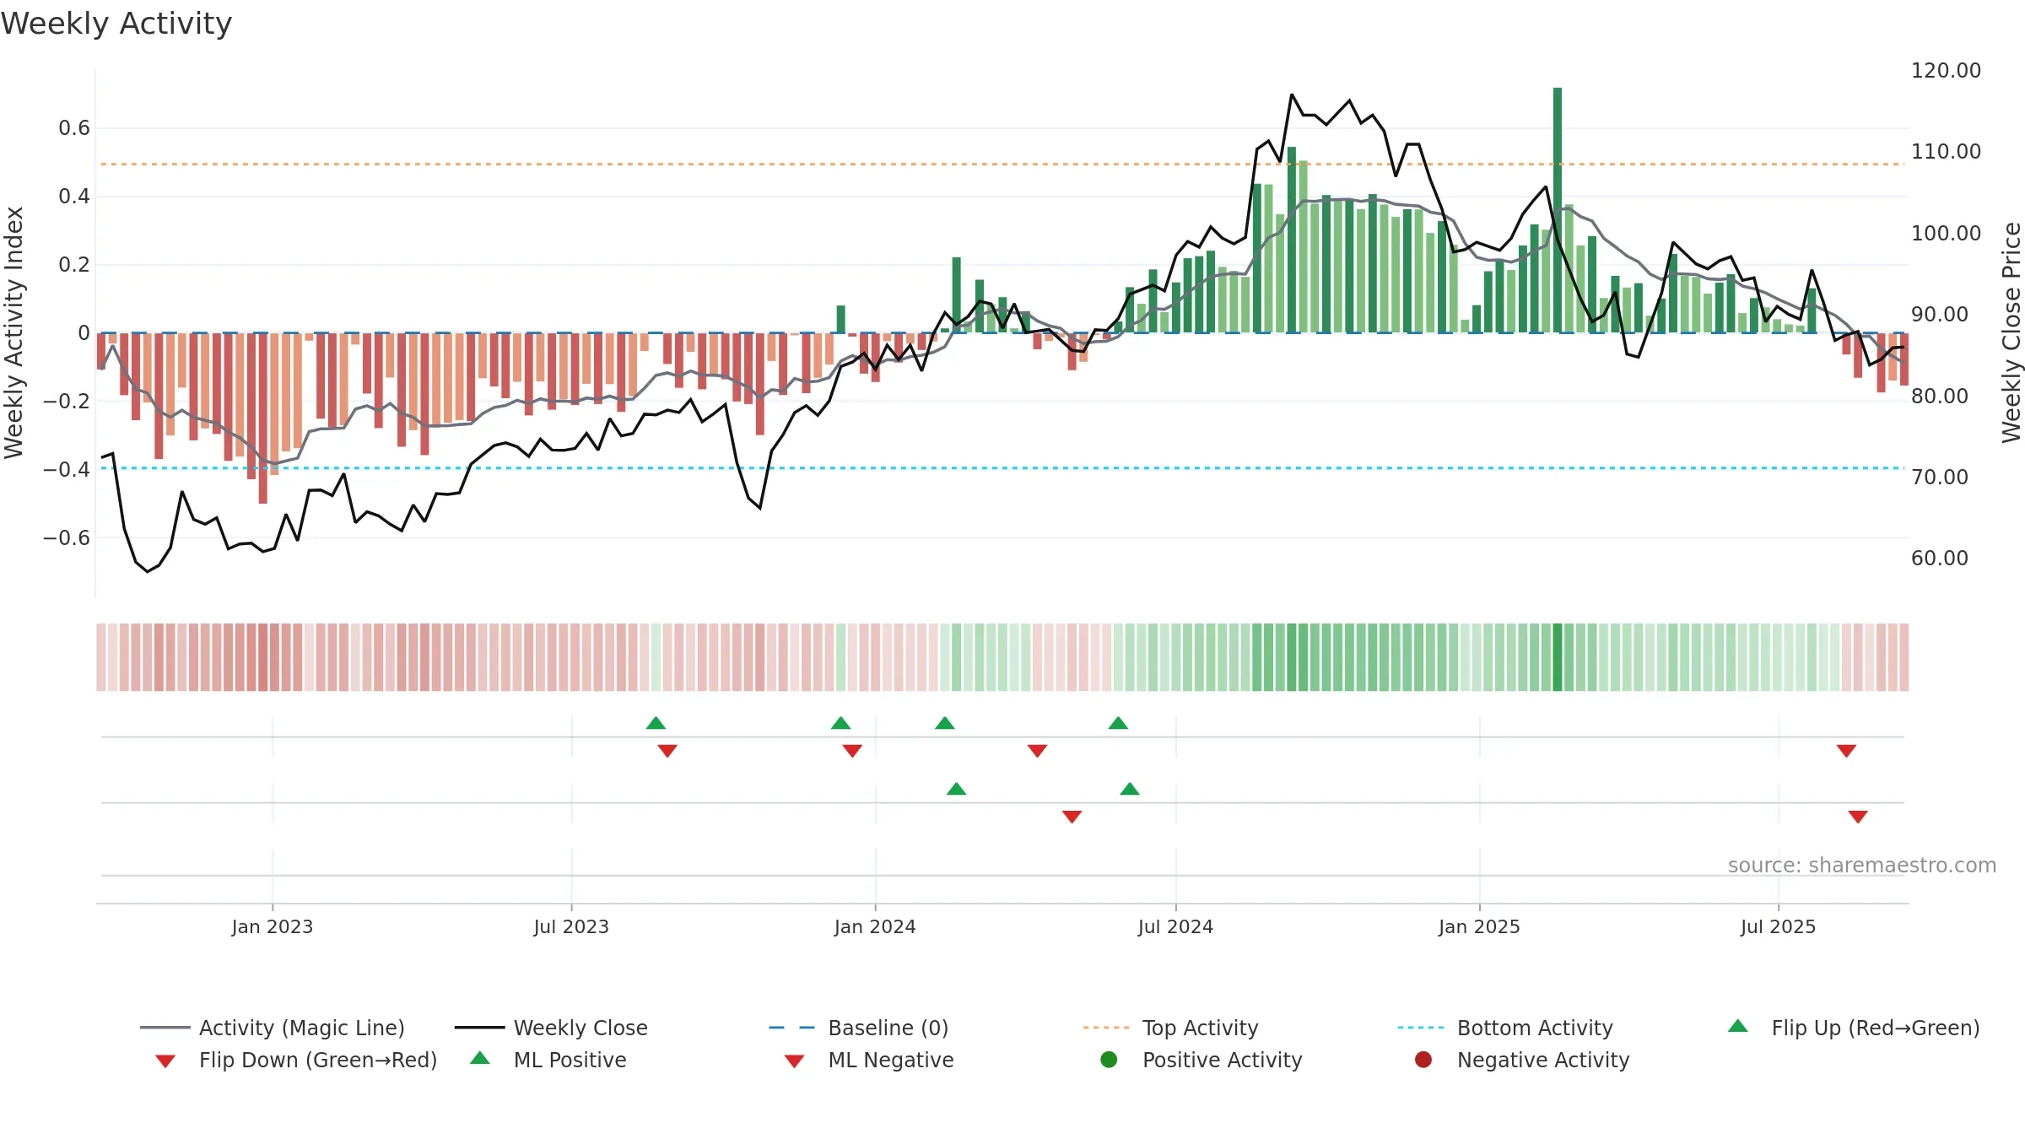Image resolution: width=2025 pixels, height=1139 pixels.
Task: Toggle the ML Positive legend entry
Action: [x=548, y=1060]
